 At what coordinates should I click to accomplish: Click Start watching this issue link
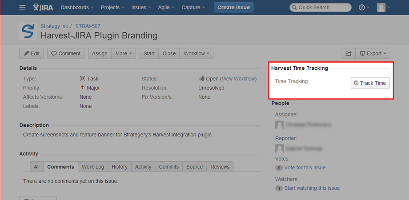312,188
